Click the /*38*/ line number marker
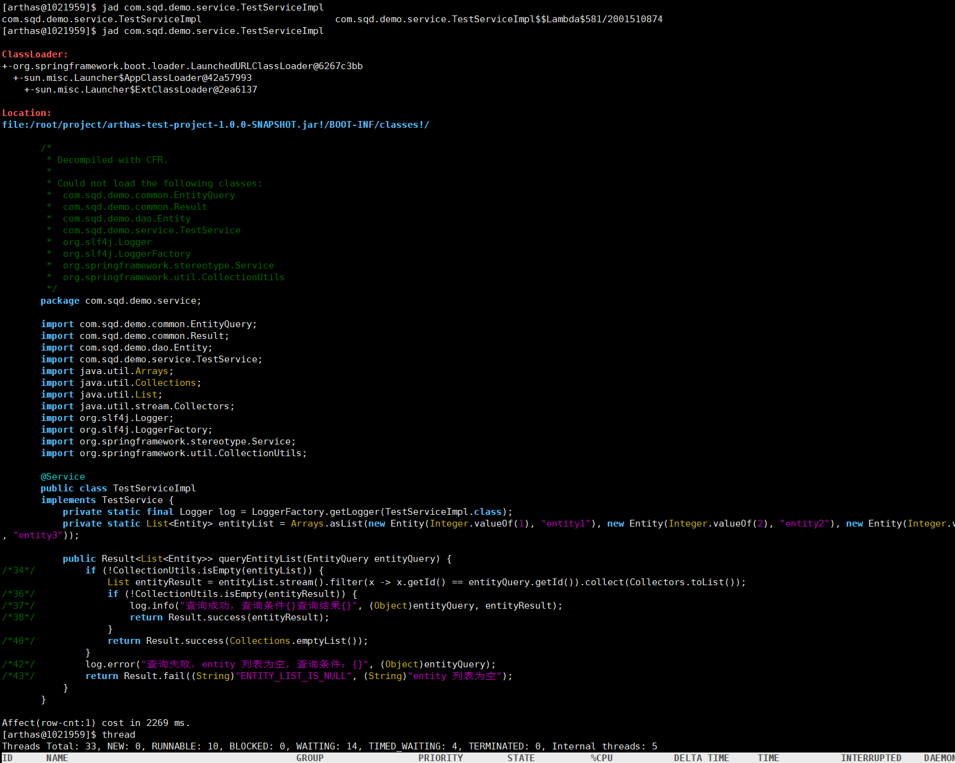Screen dimensions: 955x763 (19, 617)
